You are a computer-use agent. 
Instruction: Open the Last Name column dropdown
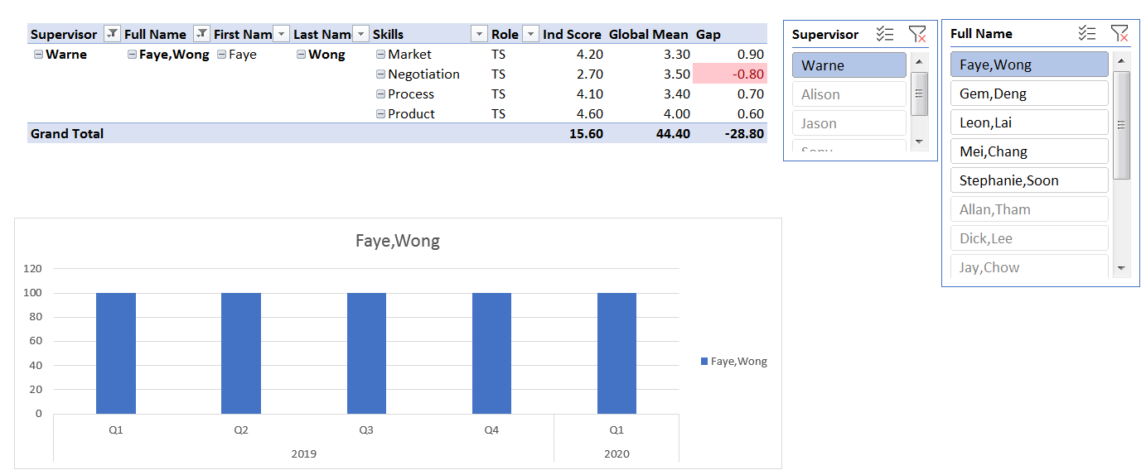pyautogui.click(x=360, y=34)
